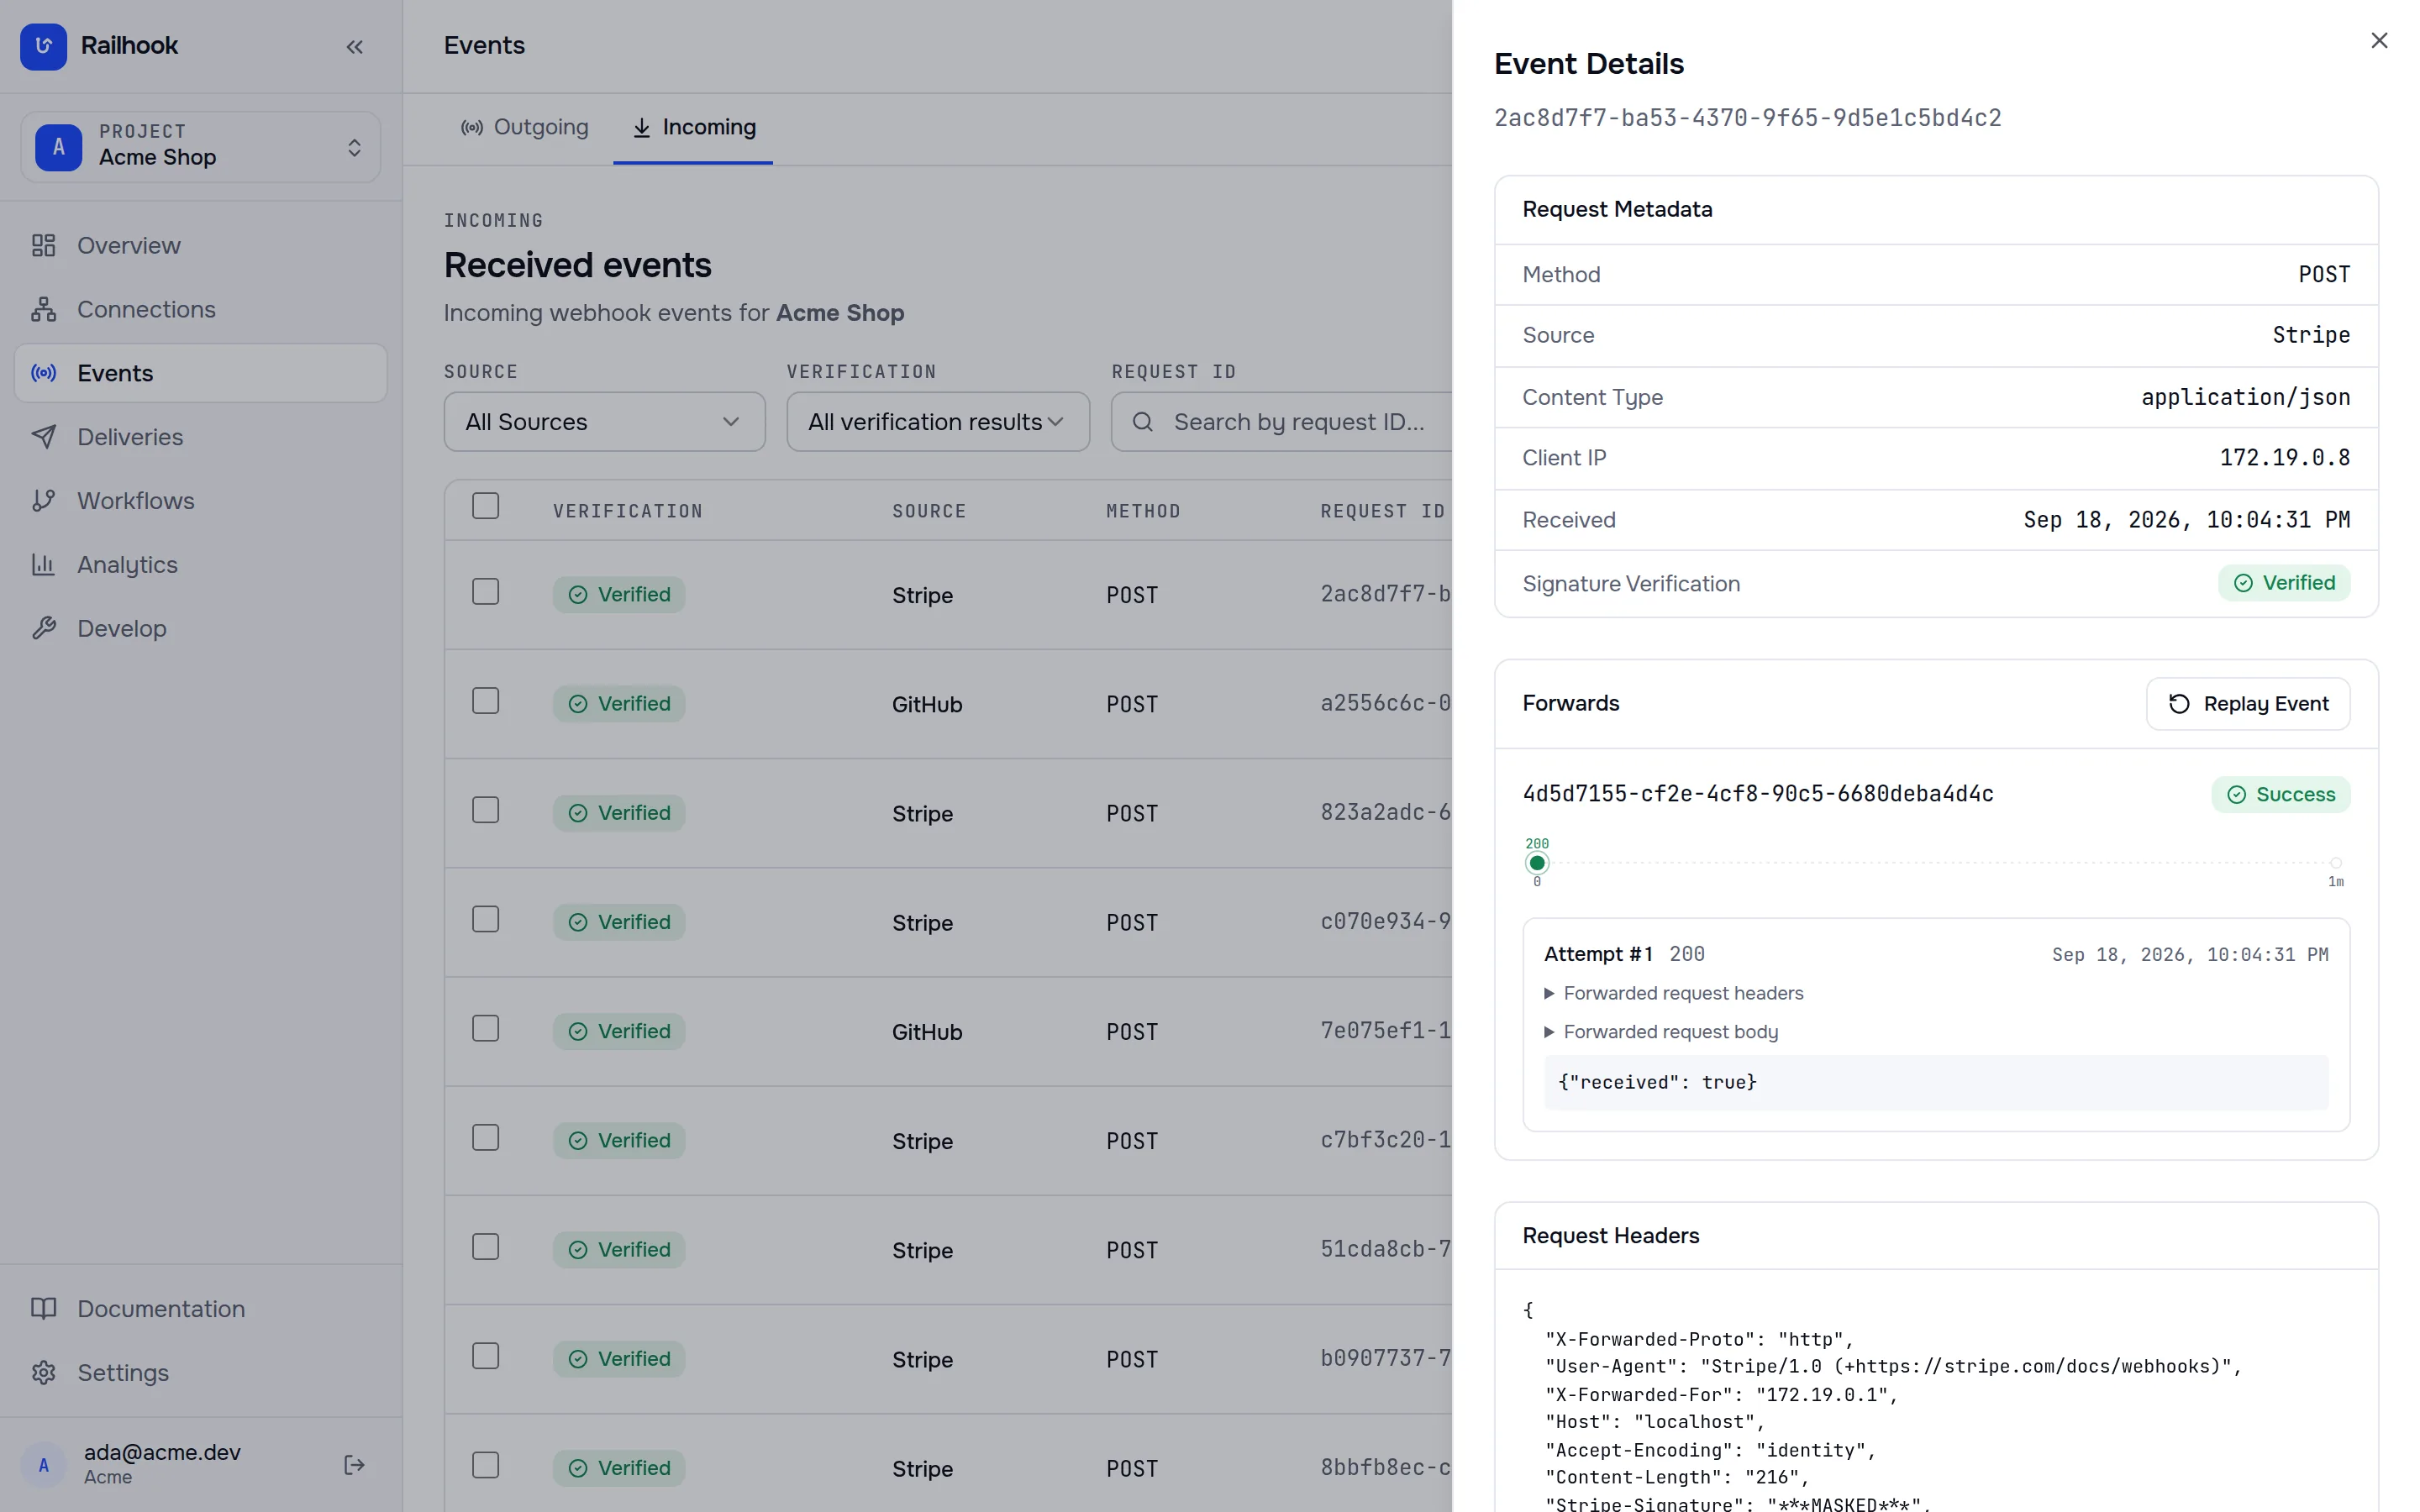The width and height of the screenshot is (2420, 1512).
Task: Check the row for request b0907737
Action: click(485, 1356)
